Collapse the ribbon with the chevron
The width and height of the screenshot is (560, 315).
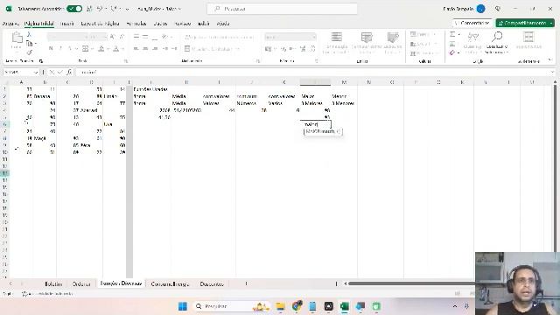pos(550,60)
